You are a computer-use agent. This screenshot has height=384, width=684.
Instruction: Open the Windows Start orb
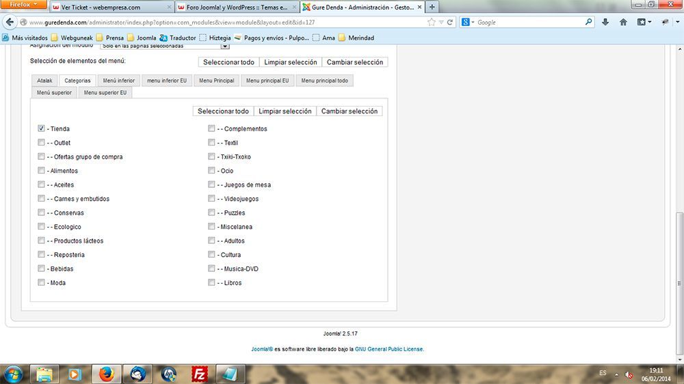point(13,374)
